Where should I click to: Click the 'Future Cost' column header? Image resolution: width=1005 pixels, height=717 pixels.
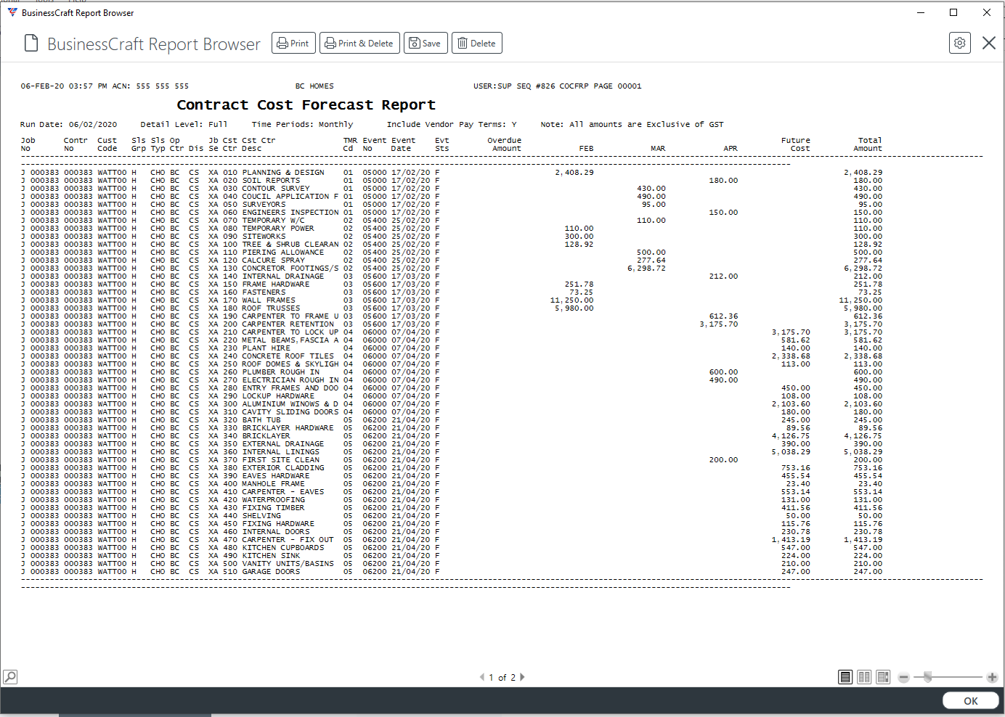point(797,144)
